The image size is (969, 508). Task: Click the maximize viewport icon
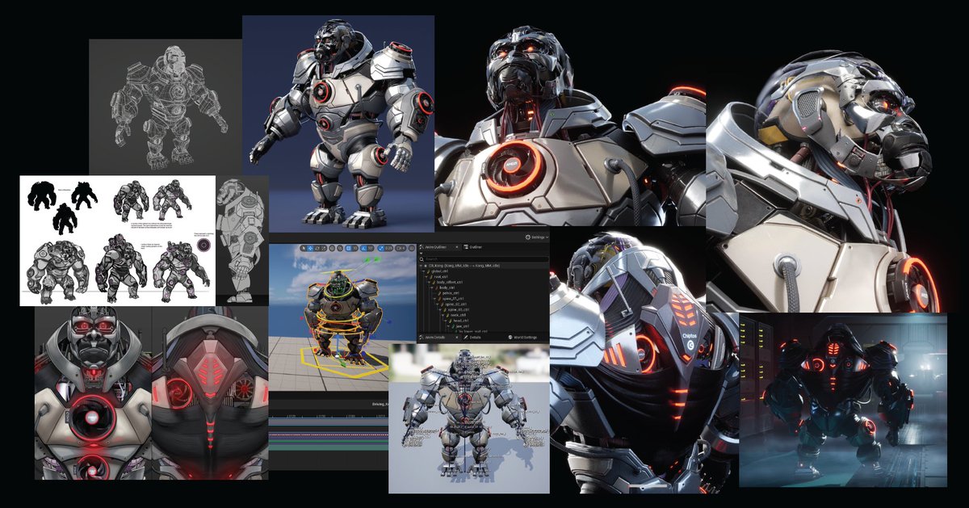click(412, 248)
